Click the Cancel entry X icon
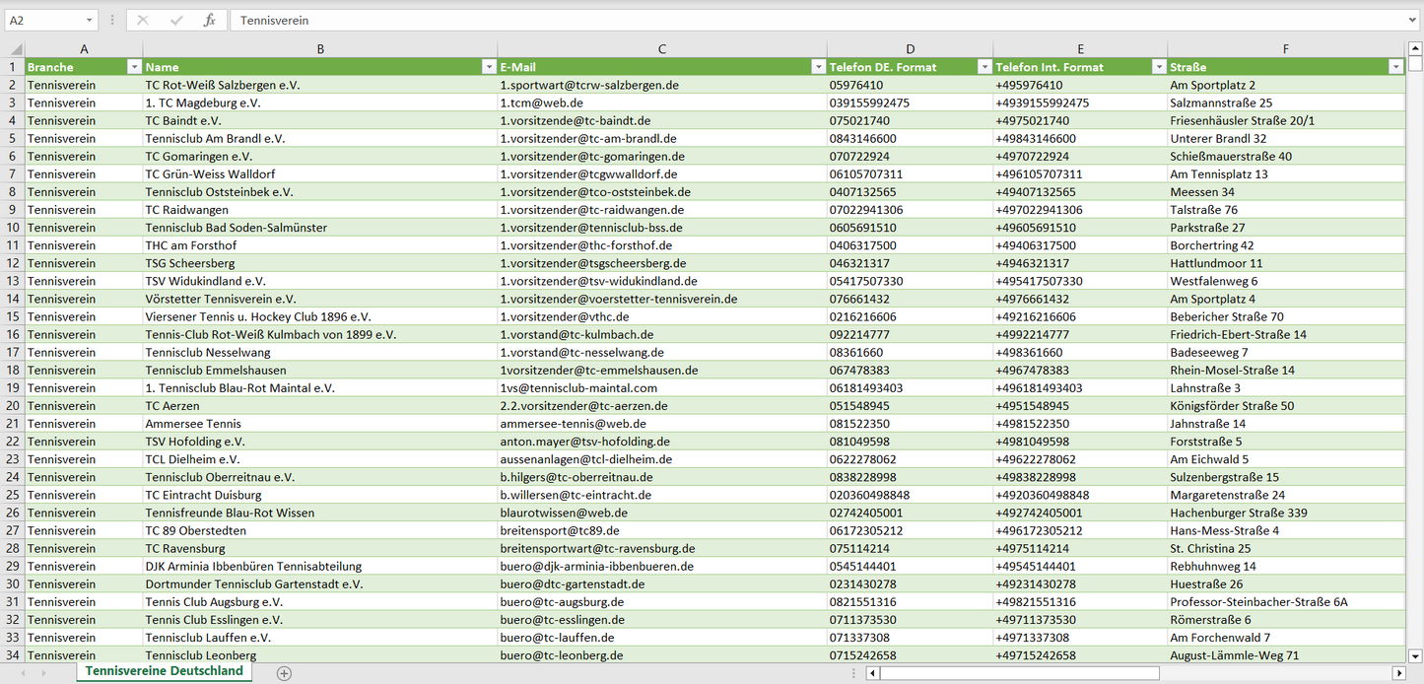The height and width of the screenshot is (684, 1424). [x=143, y=20]
